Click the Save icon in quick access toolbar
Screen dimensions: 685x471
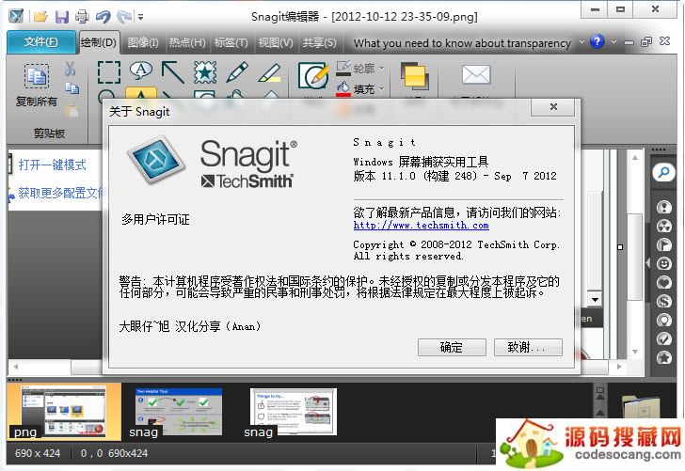(x=61, y=16)
